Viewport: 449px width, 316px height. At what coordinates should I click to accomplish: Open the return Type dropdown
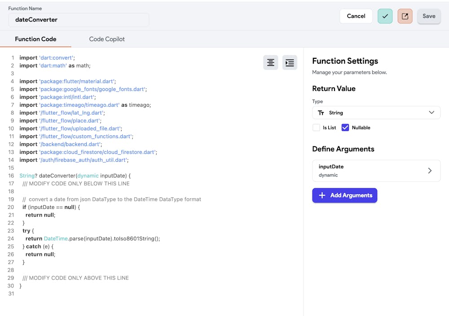[376, 113]
